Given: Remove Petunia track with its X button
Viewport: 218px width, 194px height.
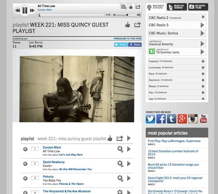Looking at the screenshot, I should pyautogui.click(x=25, y=178).
